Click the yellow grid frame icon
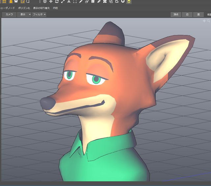 tap(4, 1)
